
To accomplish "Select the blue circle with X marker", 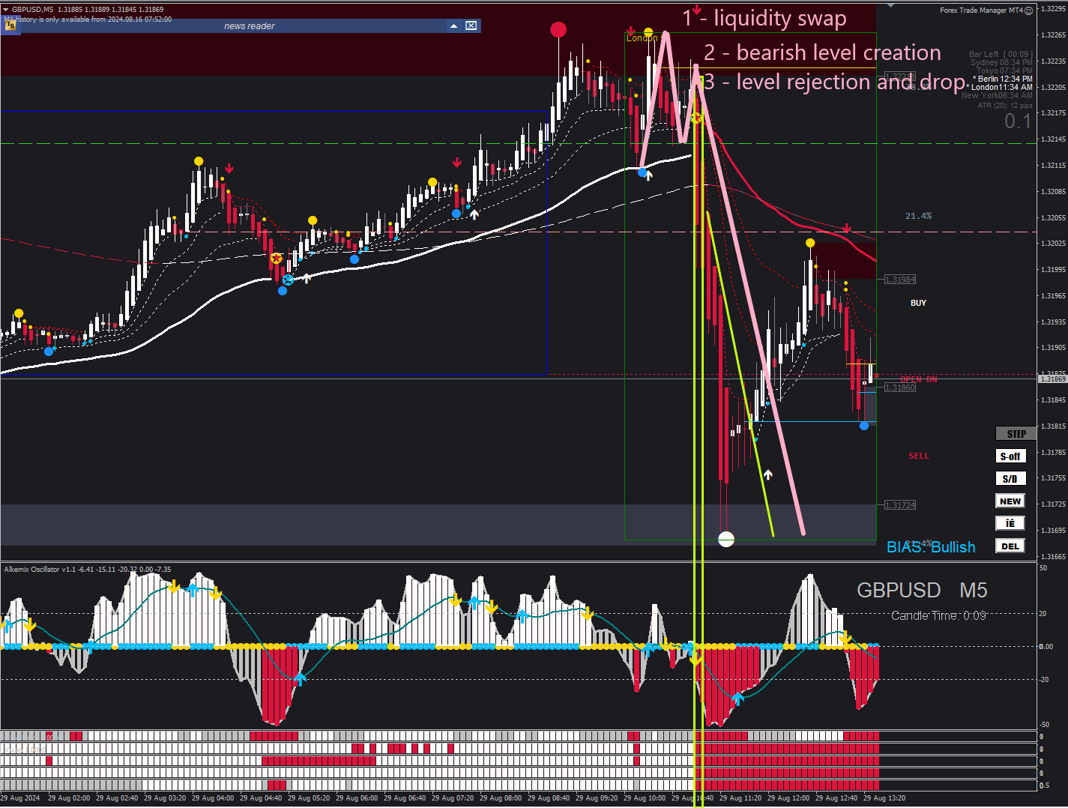I will pos(288,280).
